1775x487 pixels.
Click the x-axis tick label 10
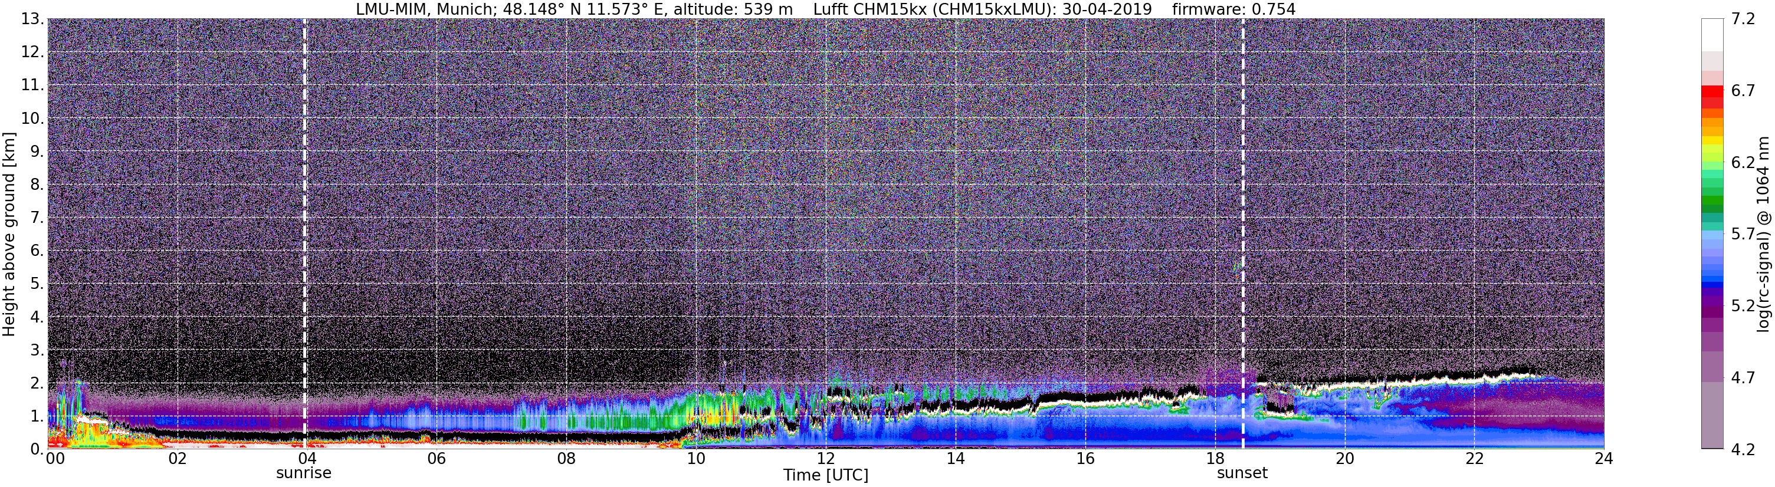pyautogui.click(x=696, y=459)
